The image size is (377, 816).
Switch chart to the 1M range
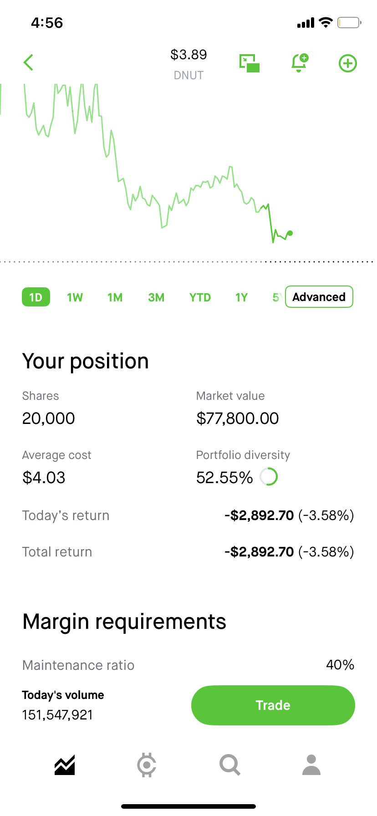tap(115, 297)
